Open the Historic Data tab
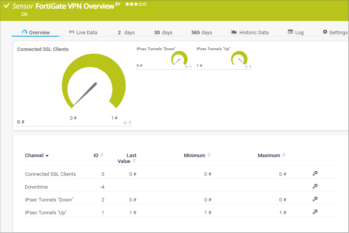This screenshot has height=233, width=349. (250, 32)
